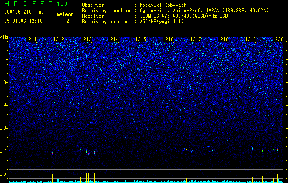Click the meteor echo just before 1212
The width and height of the screenshot is (288, 183).
point(52,153)
